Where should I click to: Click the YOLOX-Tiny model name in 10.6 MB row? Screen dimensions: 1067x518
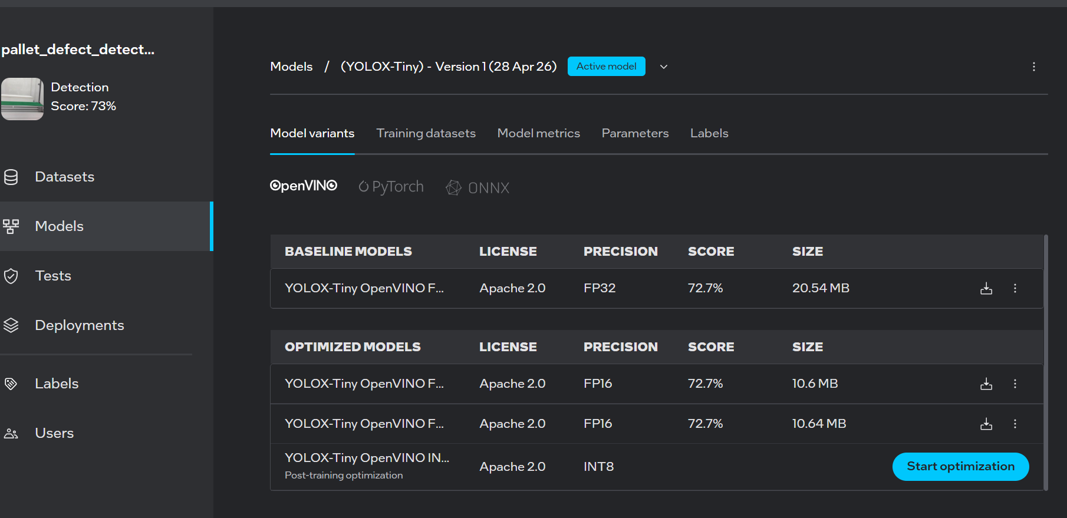pos(364,384)
